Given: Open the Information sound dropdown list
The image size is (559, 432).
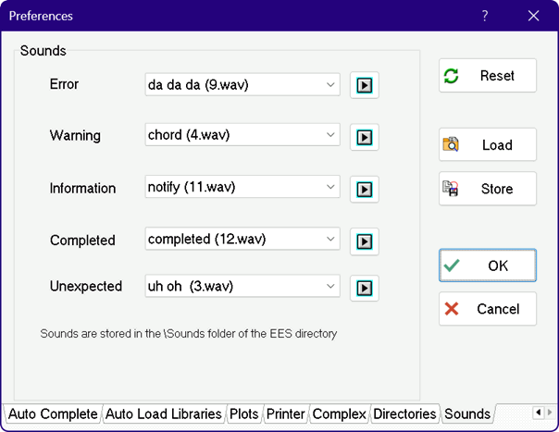Looking at the screenshot, I should tap(331, 187).
